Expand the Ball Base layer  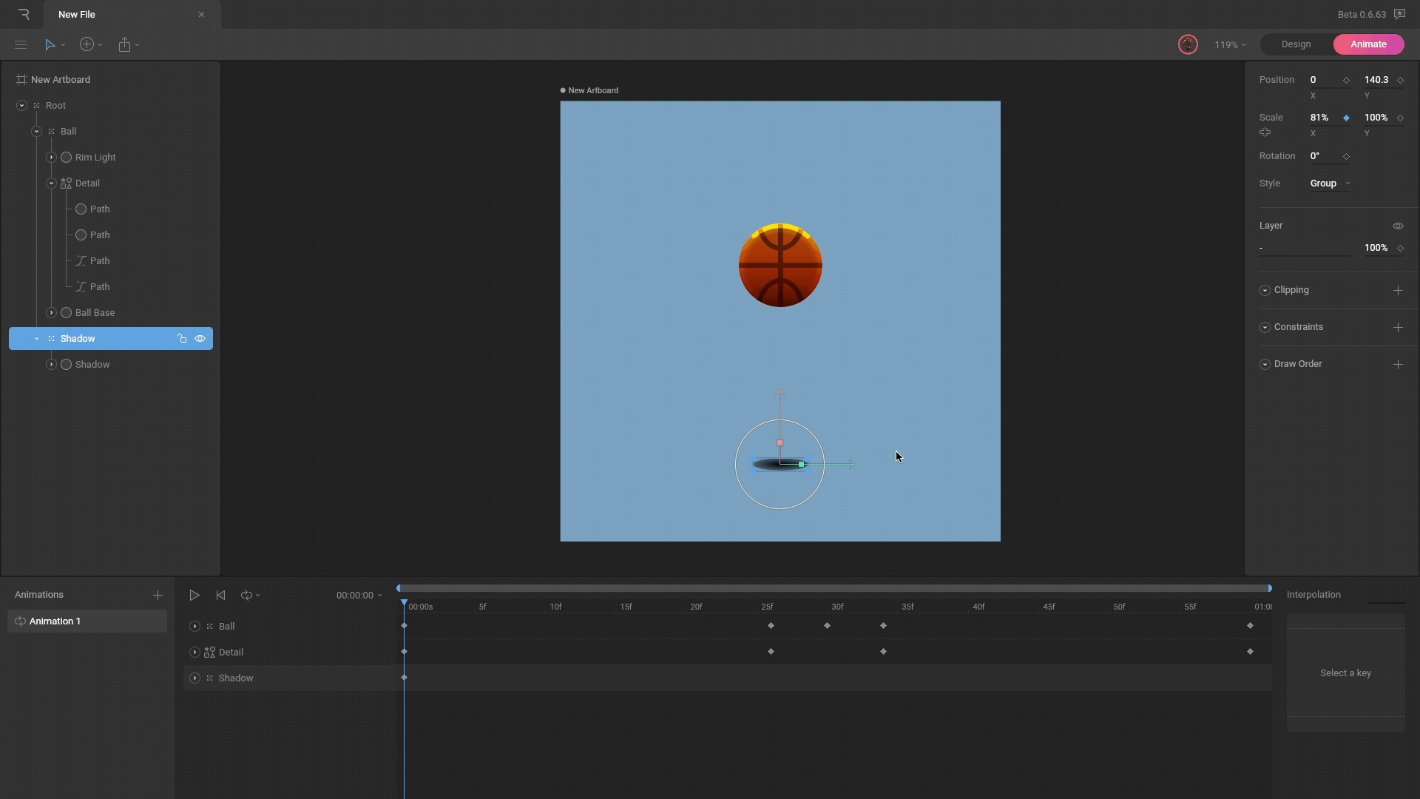51,313
